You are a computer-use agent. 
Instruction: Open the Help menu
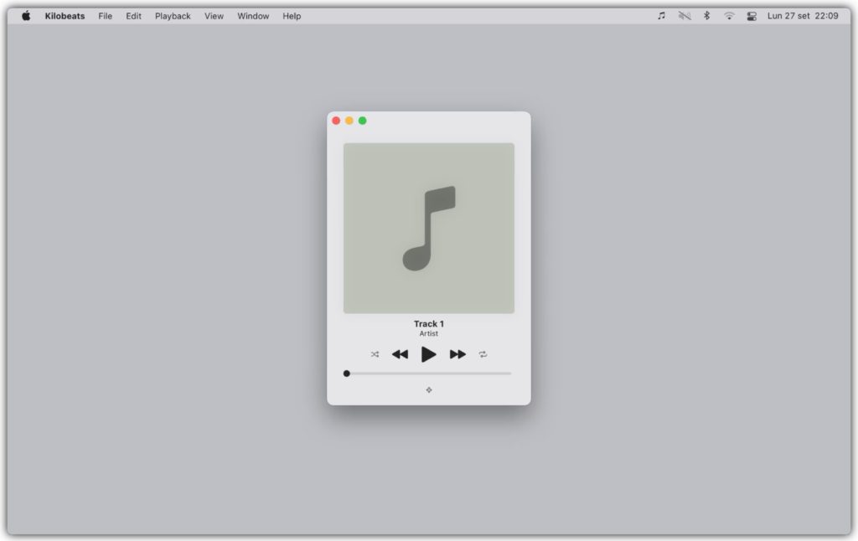click(x=292, y=16)
